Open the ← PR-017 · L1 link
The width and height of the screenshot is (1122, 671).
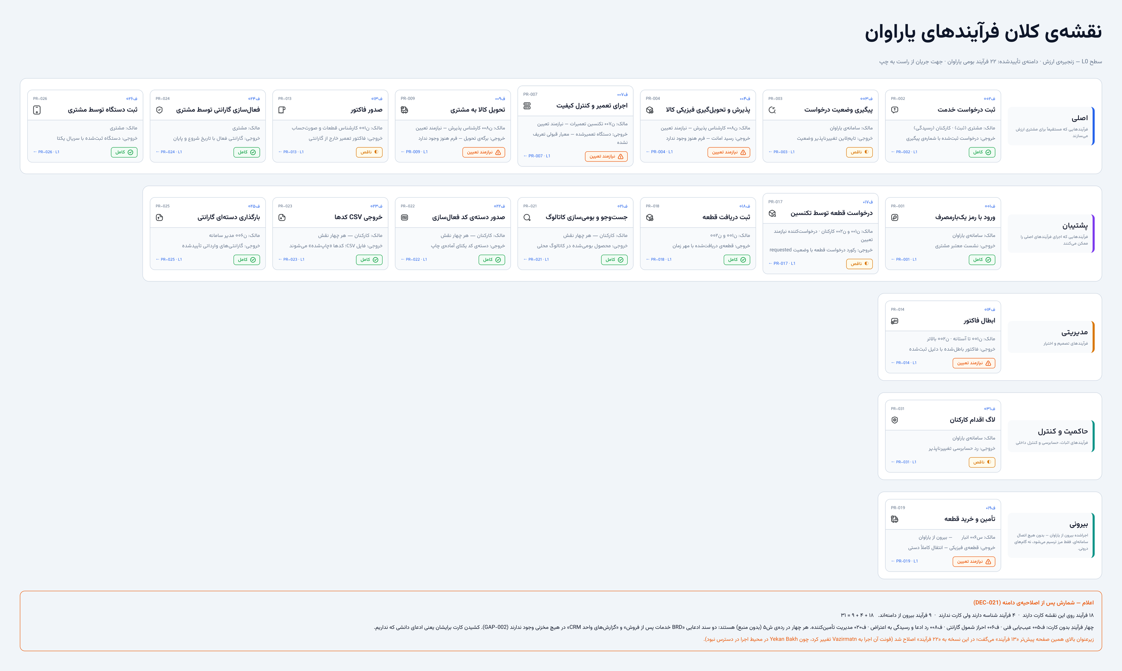click(782, 264)
